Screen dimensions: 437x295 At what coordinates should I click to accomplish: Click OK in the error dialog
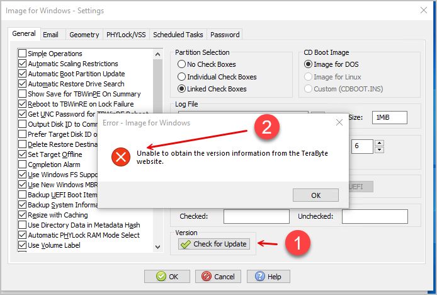coord(315,195)
